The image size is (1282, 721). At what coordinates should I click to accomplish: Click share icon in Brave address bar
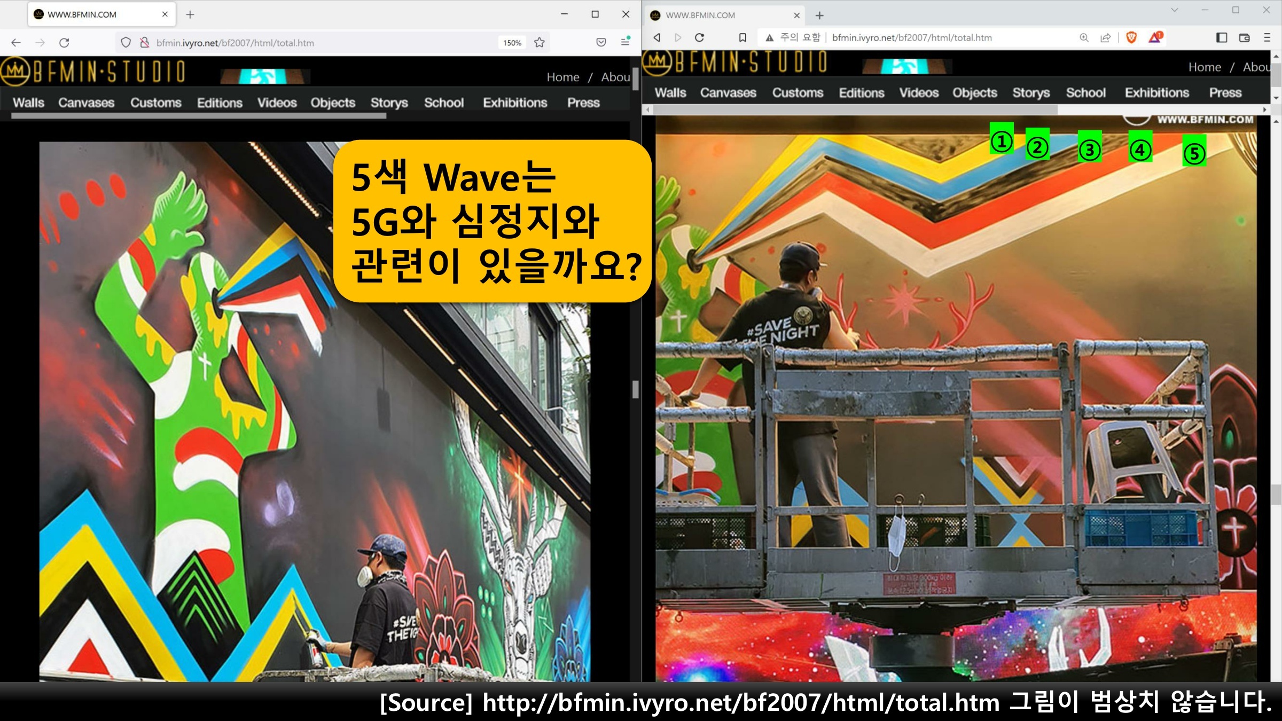(x=1105, y=37)
